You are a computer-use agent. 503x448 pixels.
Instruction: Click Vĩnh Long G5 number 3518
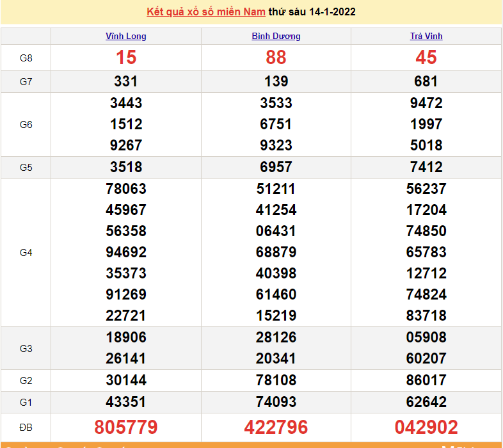[x=126, y=167]
